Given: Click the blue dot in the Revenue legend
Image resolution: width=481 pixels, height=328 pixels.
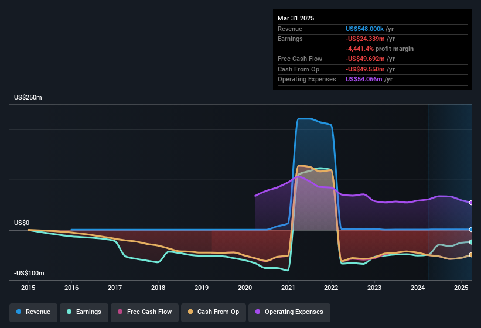Looking at the screenshot, I should [19, 312].
